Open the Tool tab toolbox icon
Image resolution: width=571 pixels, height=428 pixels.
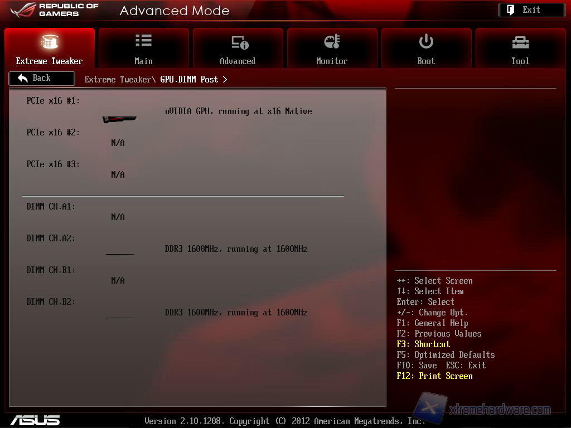pos(520,42)
